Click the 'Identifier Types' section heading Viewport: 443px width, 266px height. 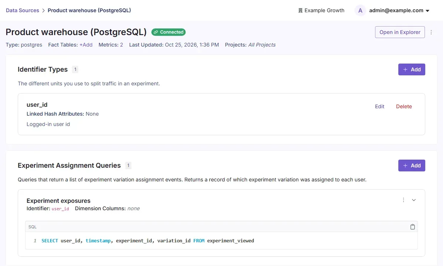coord(43,69)
